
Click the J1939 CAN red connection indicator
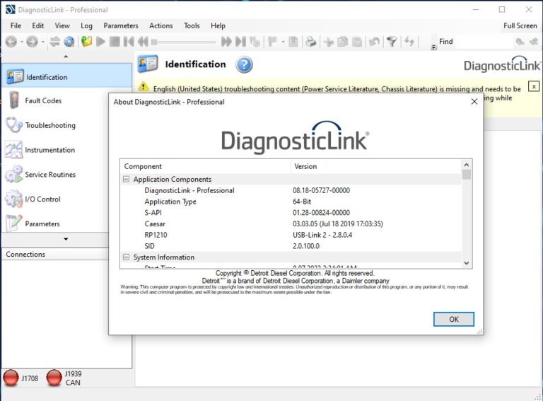(x=54, y=378)
